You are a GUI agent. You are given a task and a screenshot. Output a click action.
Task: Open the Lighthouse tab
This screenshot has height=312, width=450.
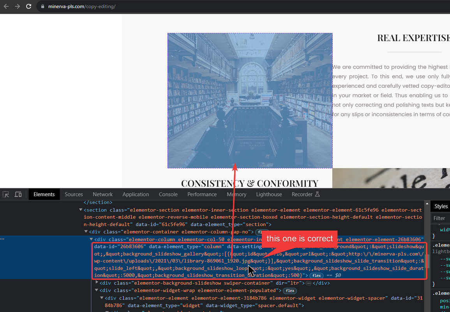click(x=269, y=195)
